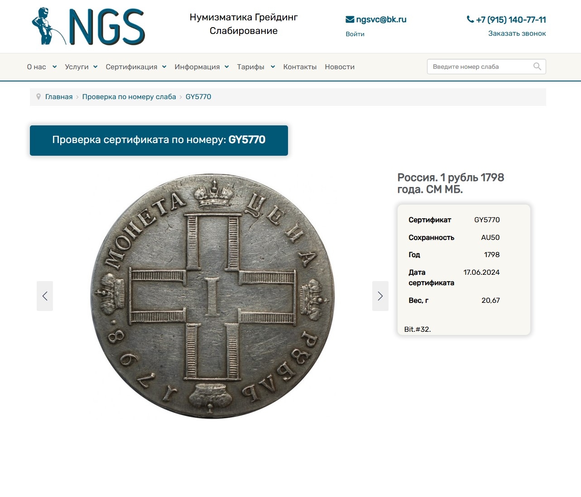The width and height of the screenshot is (581, 497).
Task: Click Заказать звонок link
Action: point(517,33)
